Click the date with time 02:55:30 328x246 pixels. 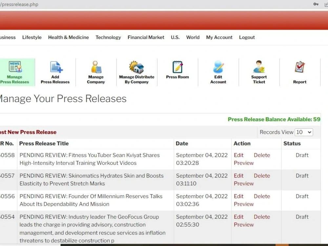(202, 221)
